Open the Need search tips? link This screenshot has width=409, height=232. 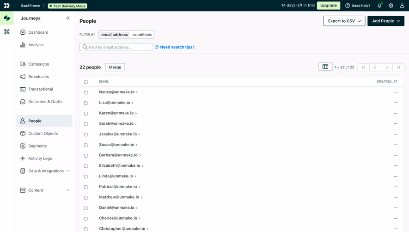175,47
